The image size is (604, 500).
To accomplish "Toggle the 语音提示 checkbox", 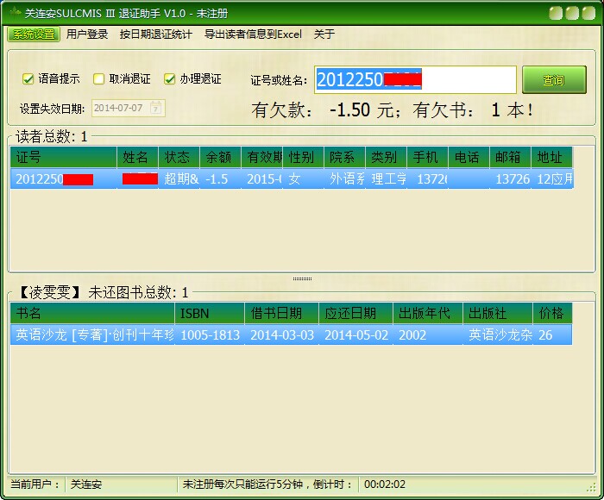I will pyautogui.click(x=28, y=79).
